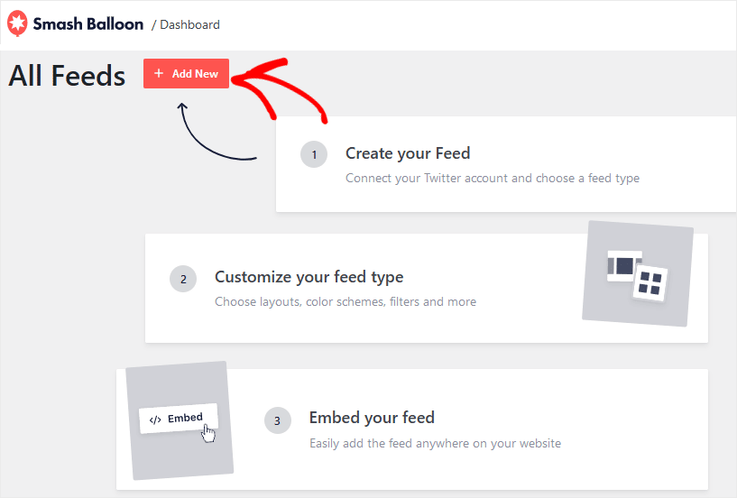Click the layouts and color schemes description

pyautogui.click(x=345, y=301)
